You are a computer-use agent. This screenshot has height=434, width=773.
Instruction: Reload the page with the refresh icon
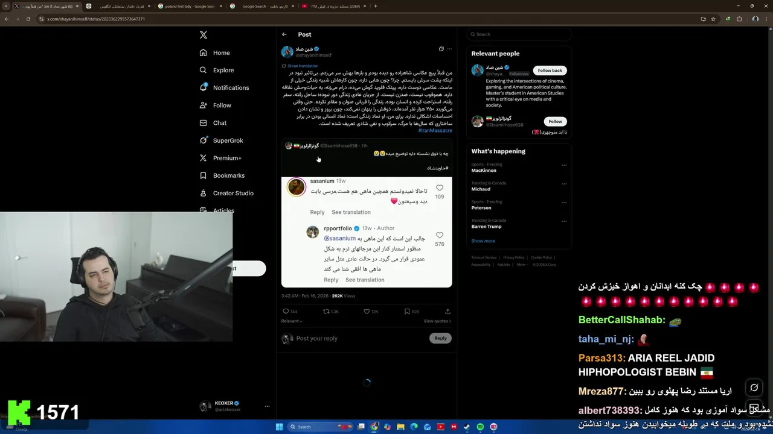(x=28, y=19)
